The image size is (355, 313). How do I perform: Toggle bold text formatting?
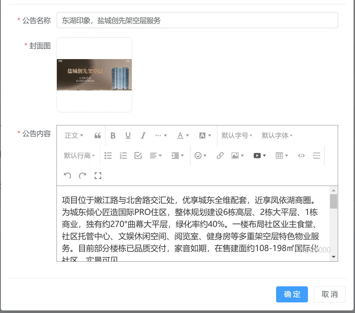[x=113, y=135]
